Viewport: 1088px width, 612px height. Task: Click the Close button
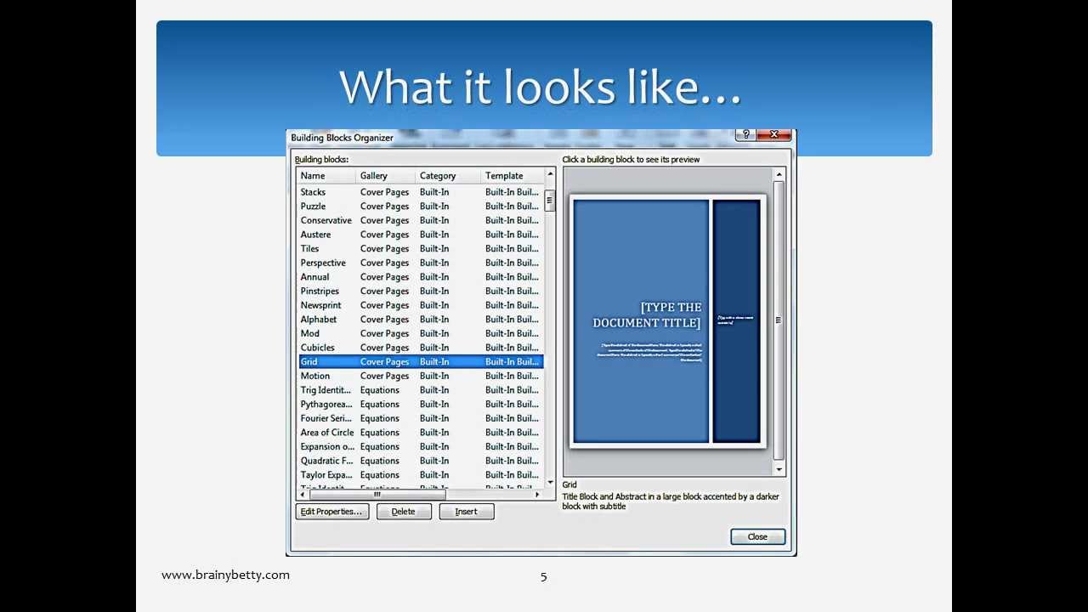click(x=757, y=536)
